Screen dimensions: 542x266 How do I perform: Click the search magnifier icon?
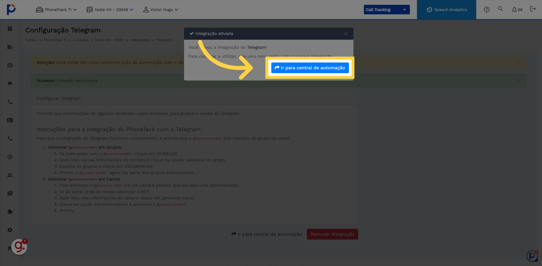[500, 9]
